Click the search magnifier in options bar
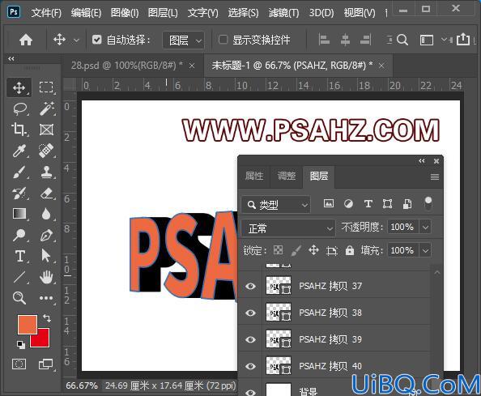This screenshot has height=396, width=481. (x=402, y=40)
